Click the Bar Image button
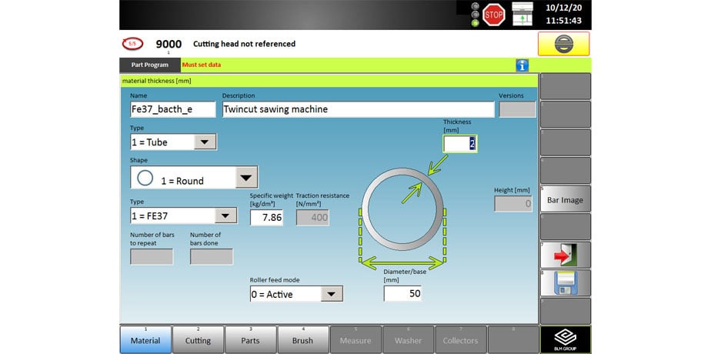Viewport: 711px width, 354px height. tap(565, 199)
